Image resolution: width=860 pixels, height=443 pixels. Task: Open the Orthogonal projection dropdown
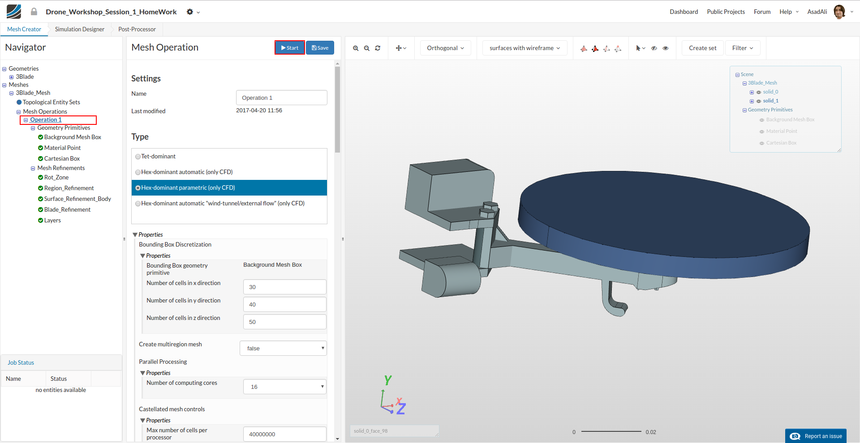point(445,48)
